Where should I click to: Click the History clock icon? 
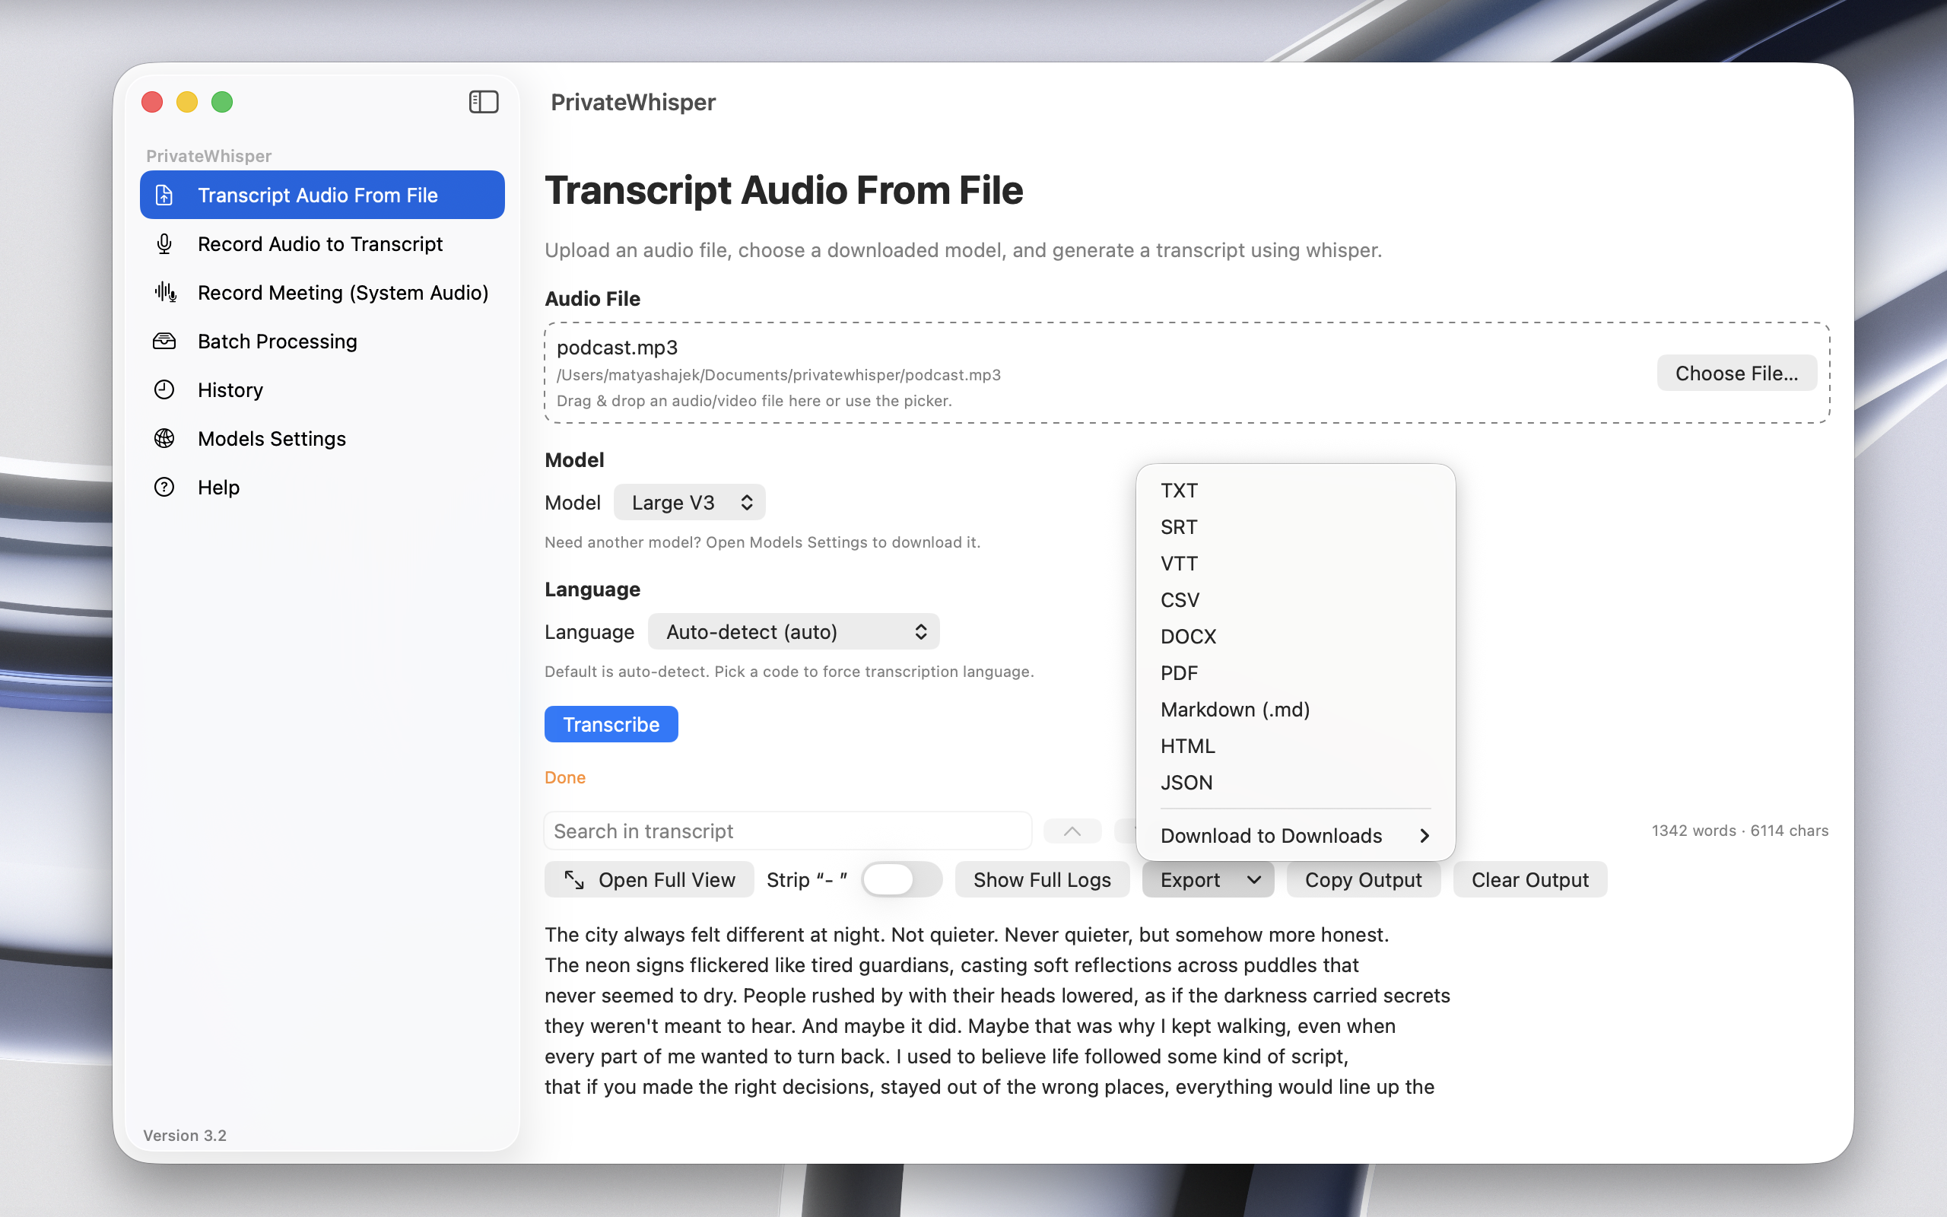[x=164, y=389]
